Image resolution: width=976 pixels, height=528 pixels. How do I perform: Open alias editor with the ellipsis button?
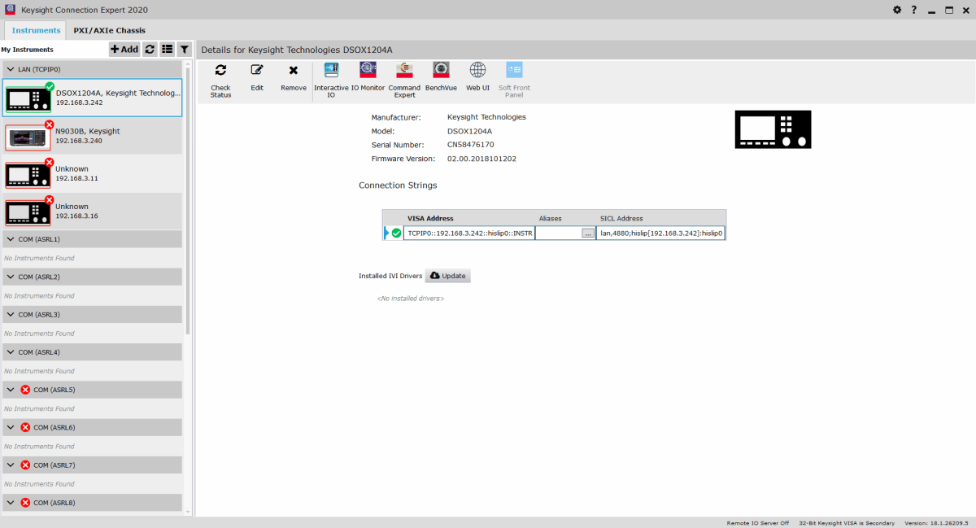point(588,233)
